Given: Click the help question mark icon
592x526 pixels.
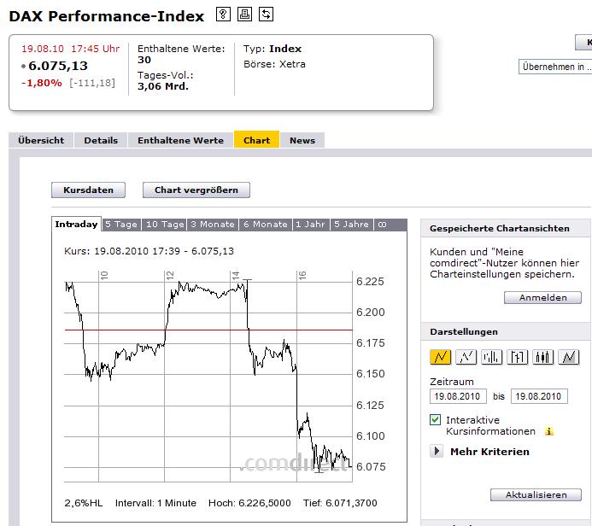Looking at the screenshot, I should 223,15.
